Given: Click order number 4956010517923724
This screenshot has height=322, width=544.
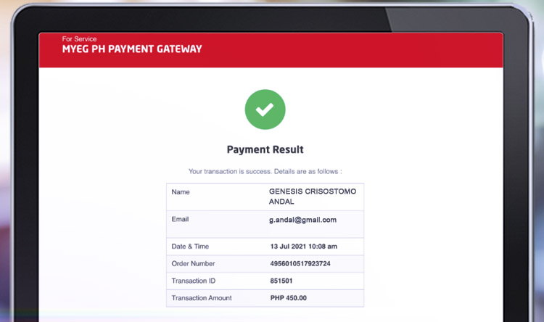Looking at the screenshot, I should pyautogui.click(x=300, y=264).
